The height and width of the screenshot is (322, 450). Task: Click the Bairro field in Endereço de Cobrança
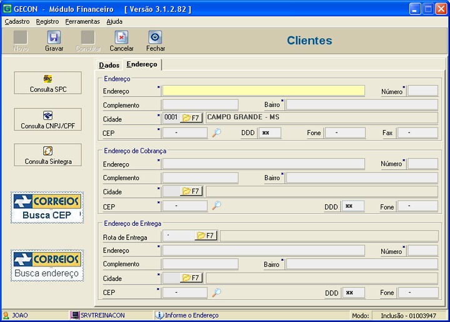tap(362, 178)
